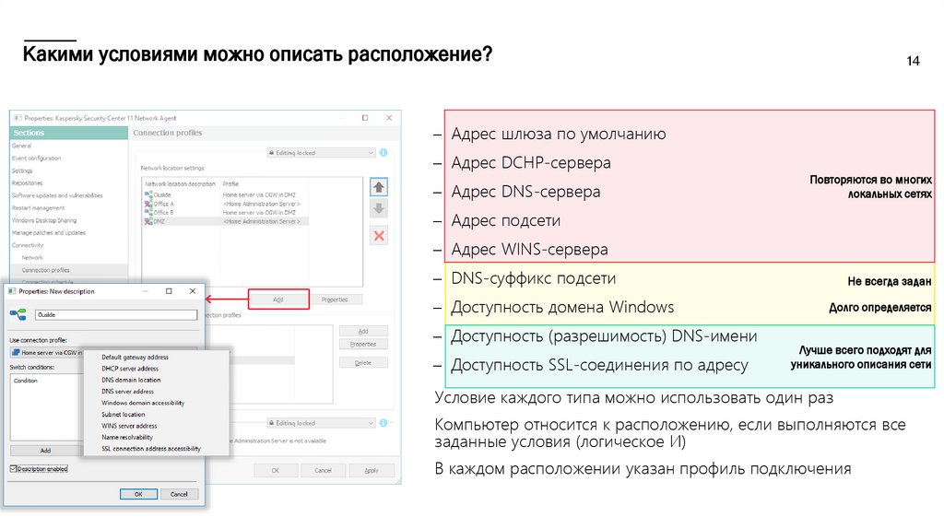Choose WINS server address condition
944x529 pixels.
point(129,426)
